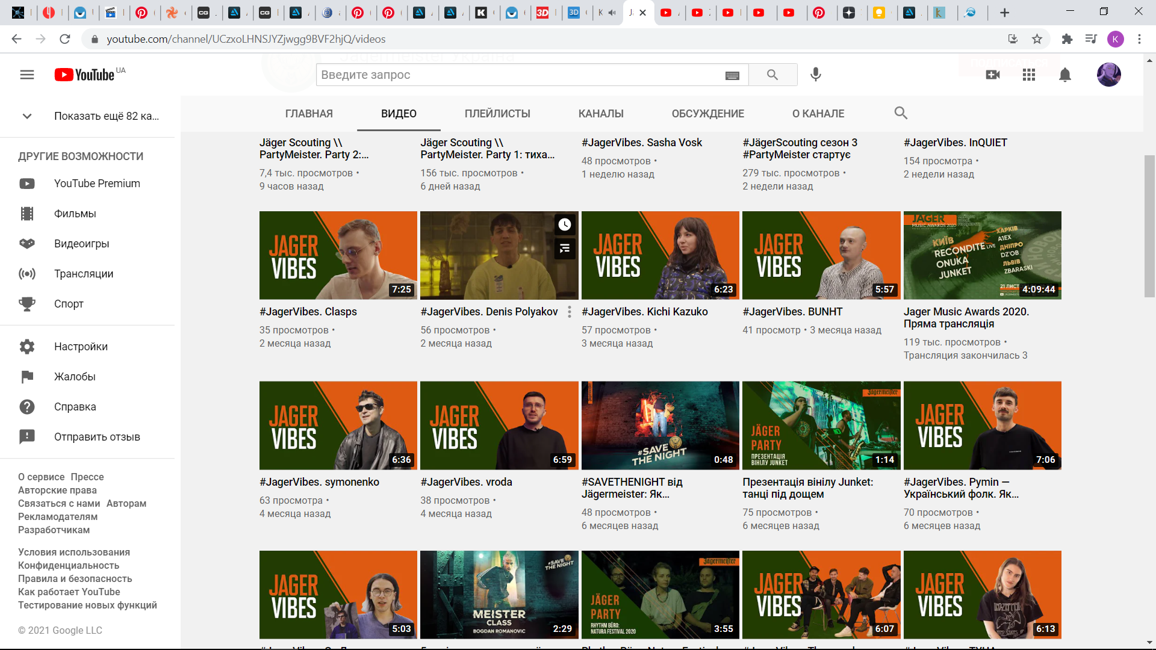Viewport: 1156px width, 650px height.
Task: Click Конфиденциальность footer link
Action: pyautogui.click(x=69, y=566)
